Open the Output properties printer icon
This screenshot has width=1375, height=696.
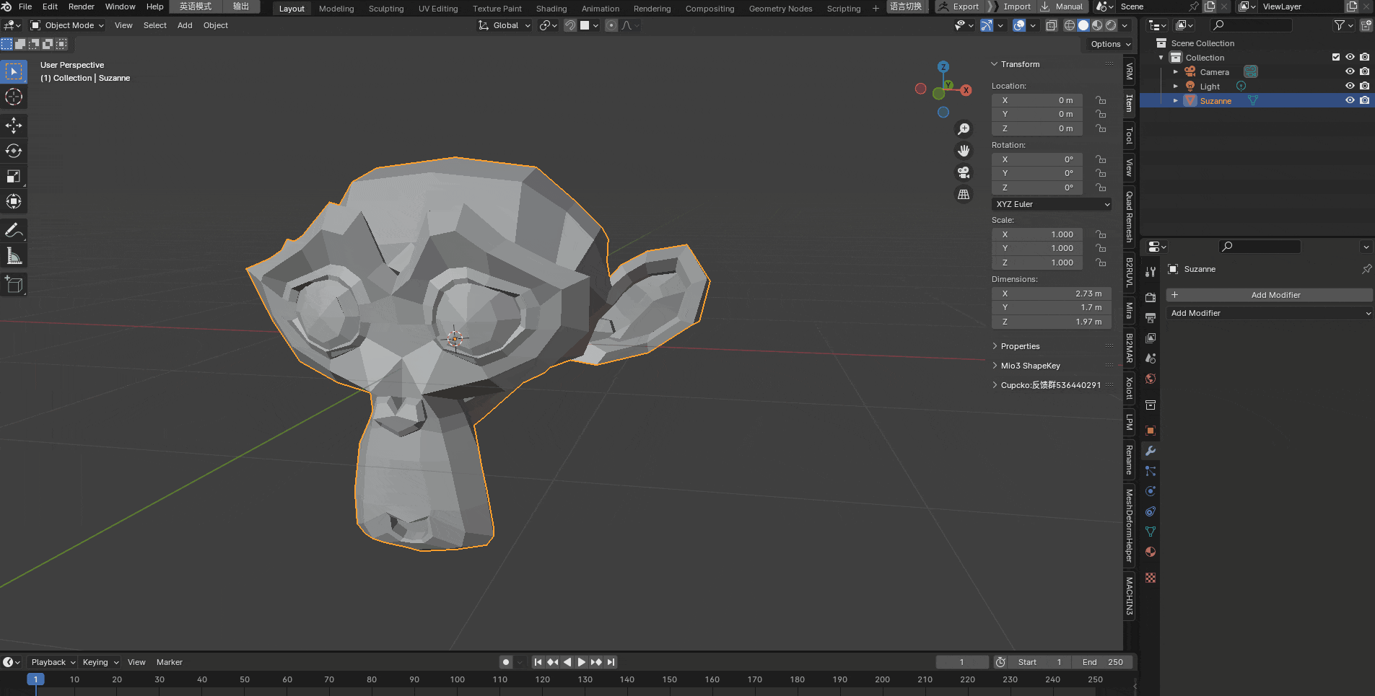1151,318
